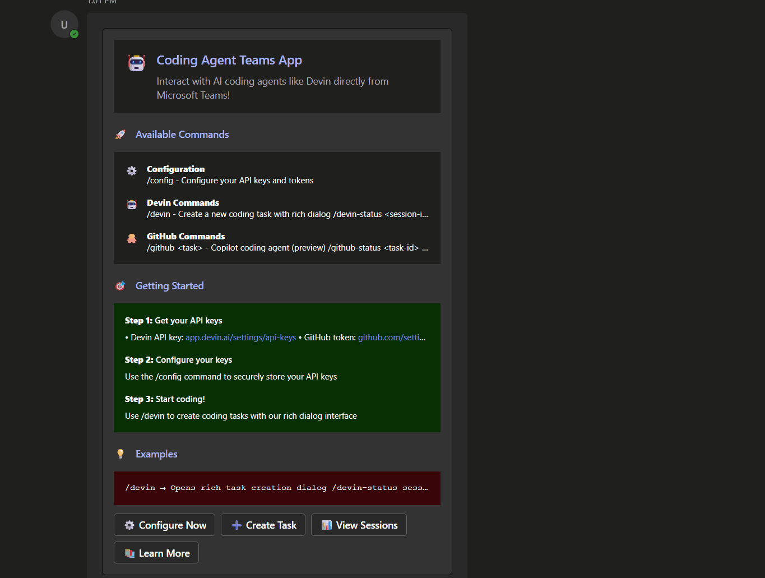Click the target icon next to Getting Started
Viewport: 765px width, 578px height.
pos(120,286)
